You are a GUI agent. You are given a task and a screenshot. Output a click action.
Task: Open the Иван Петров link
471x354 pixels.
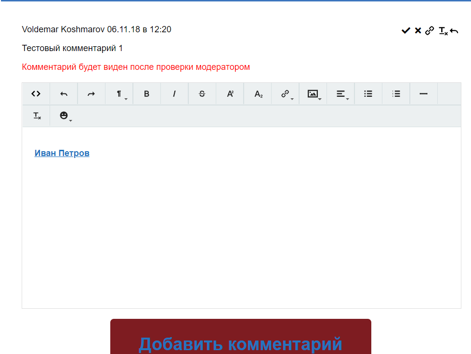[x=62, y=153]
